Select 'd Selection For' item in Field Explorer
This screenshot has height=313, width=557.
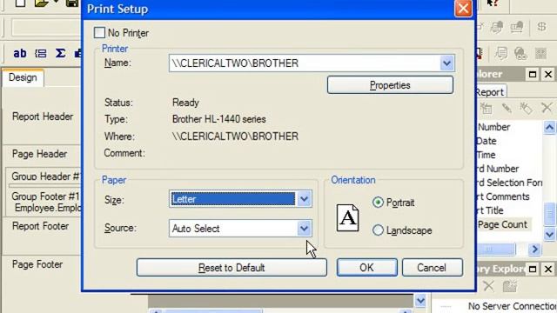point(509,183)
